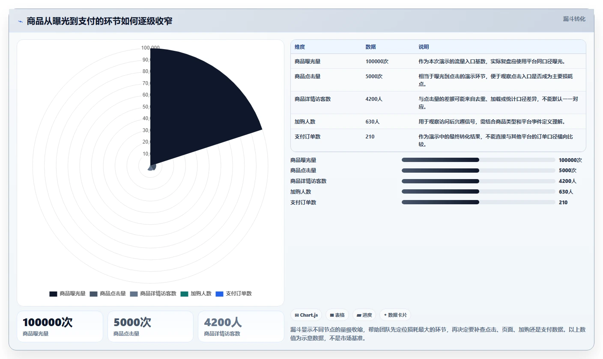Click the 商品曝光量 progress bar
The image size is (603, 359).
[x=478, y=160]
